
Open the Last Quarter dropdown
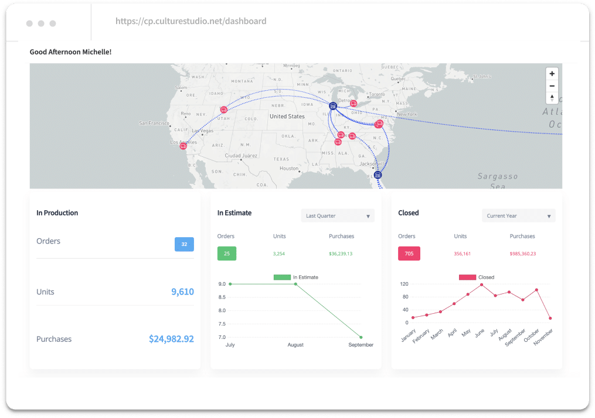pos(337,215)
